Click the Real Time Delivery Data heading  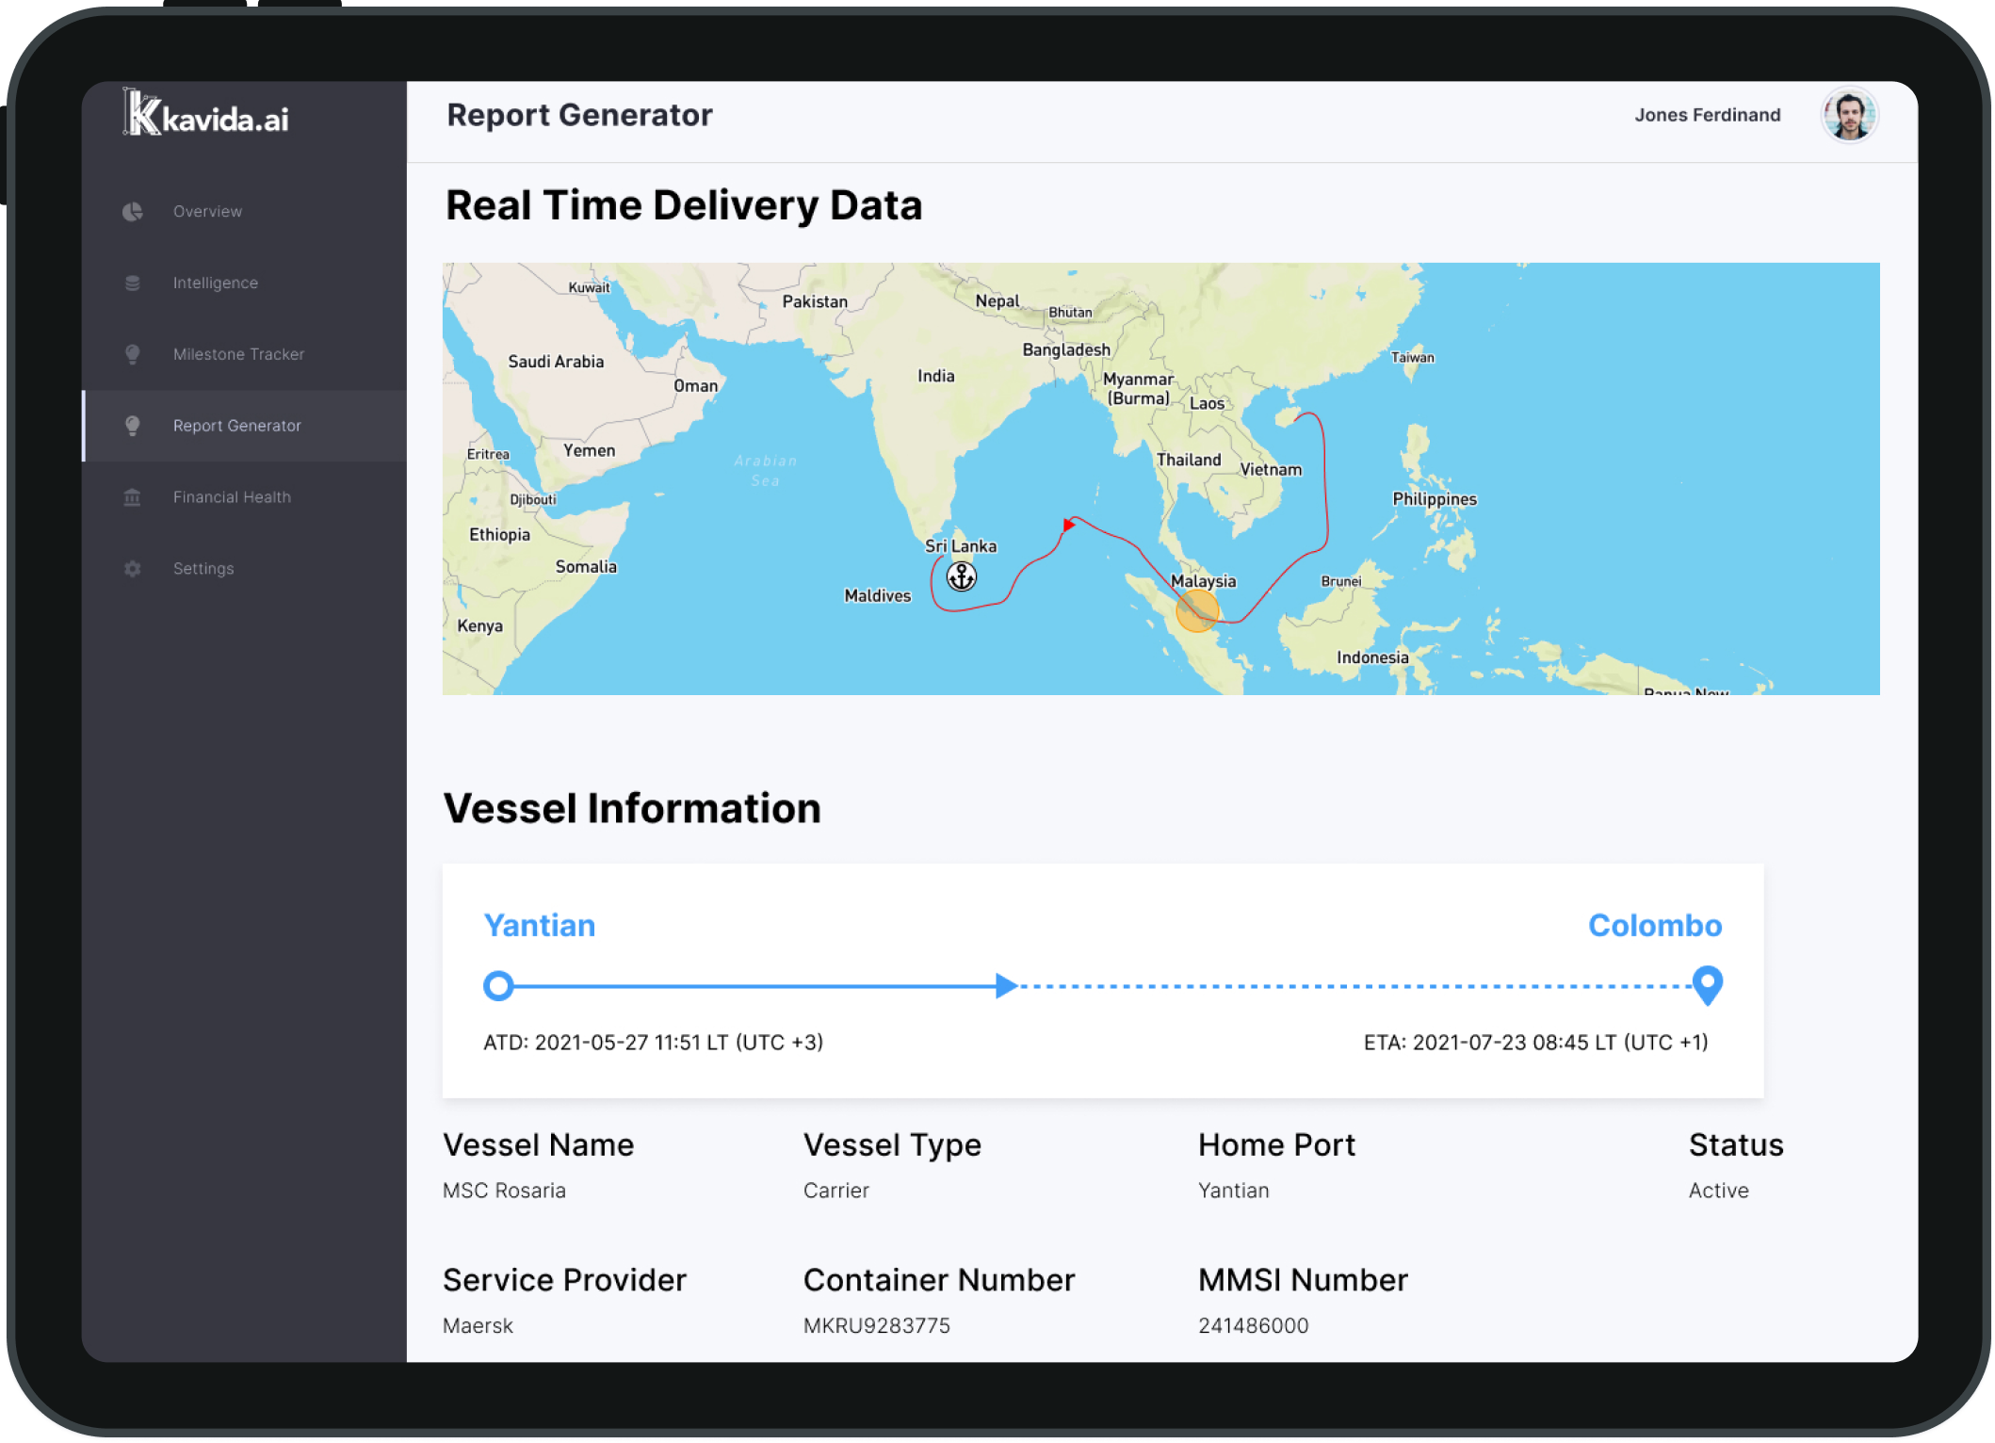[683, 206]
